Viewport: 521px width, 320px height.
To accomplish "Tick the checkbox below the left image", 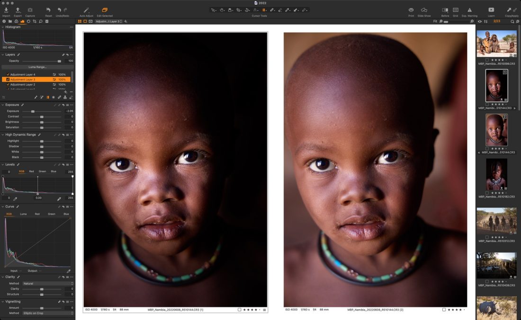I will coord(240,310).
